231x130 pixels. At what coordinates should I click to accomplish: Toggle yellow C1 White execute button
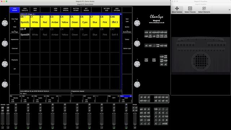click(35, 21)
